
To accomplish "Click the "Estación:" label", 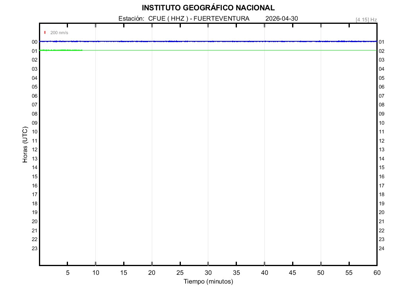I will (131, 19).
